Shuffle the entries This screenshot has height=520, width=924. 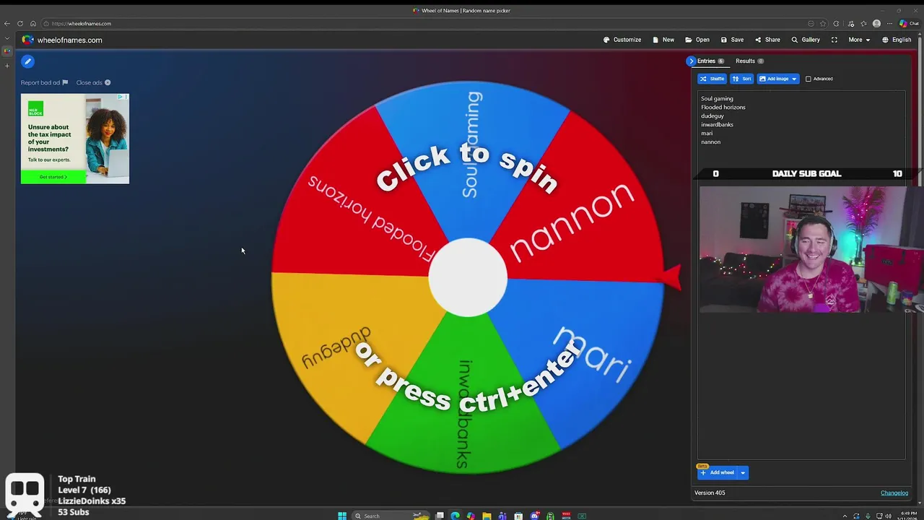pyautogui.click(x=712, y=79)
